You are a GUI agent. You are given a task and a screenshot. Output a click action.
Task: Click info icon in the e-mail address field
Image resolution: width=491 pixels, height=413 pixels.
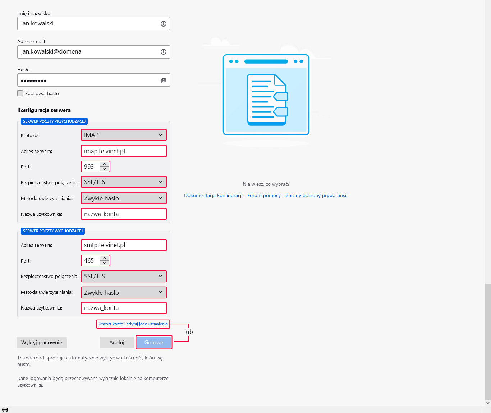pyautogui.click(x=164, y=52)
